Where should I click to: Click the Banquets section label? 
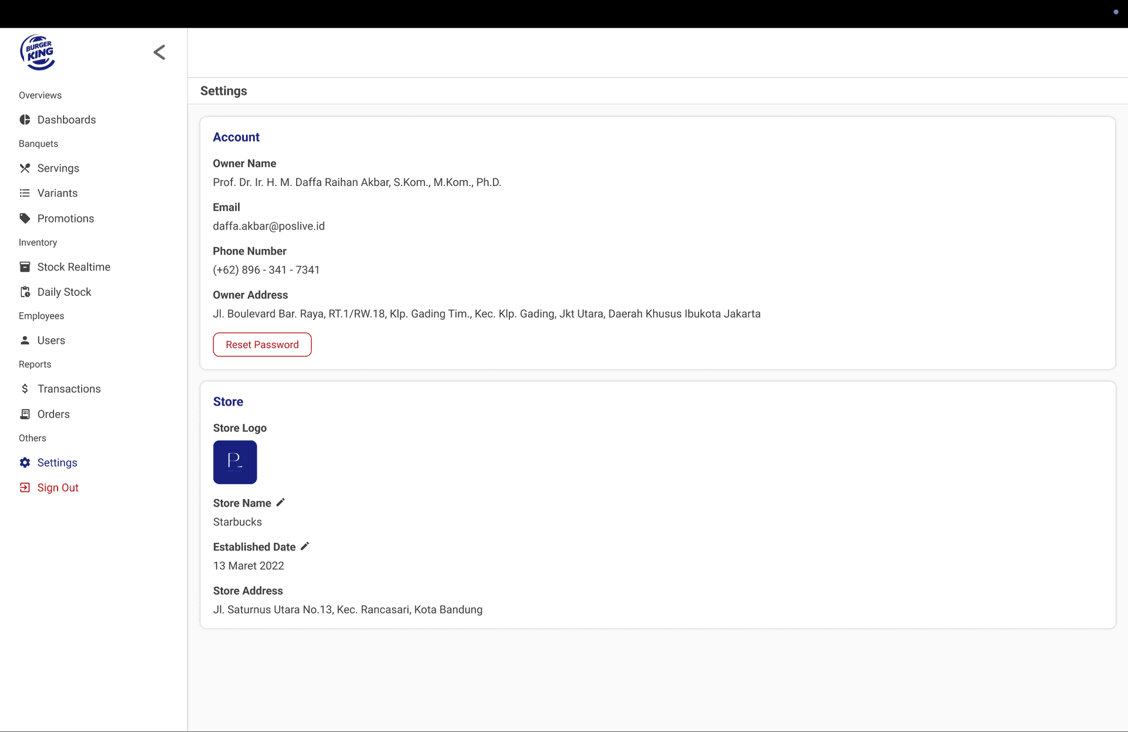coord(38,144)
